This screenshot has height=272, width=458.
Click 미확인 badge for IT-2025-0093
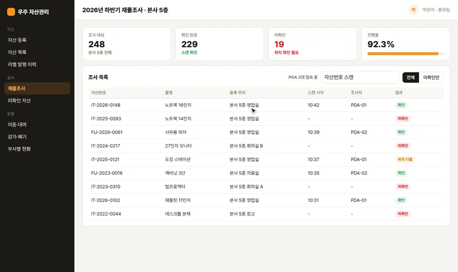(403, 119)
